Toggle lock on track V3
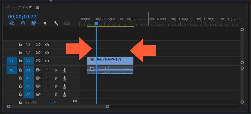The width and height of the screenshot is (251, 114). point(20,44)
